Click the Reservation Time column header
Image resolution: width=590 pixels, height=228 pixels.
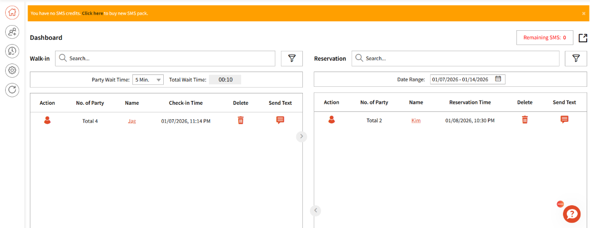(x=470, y=102)
